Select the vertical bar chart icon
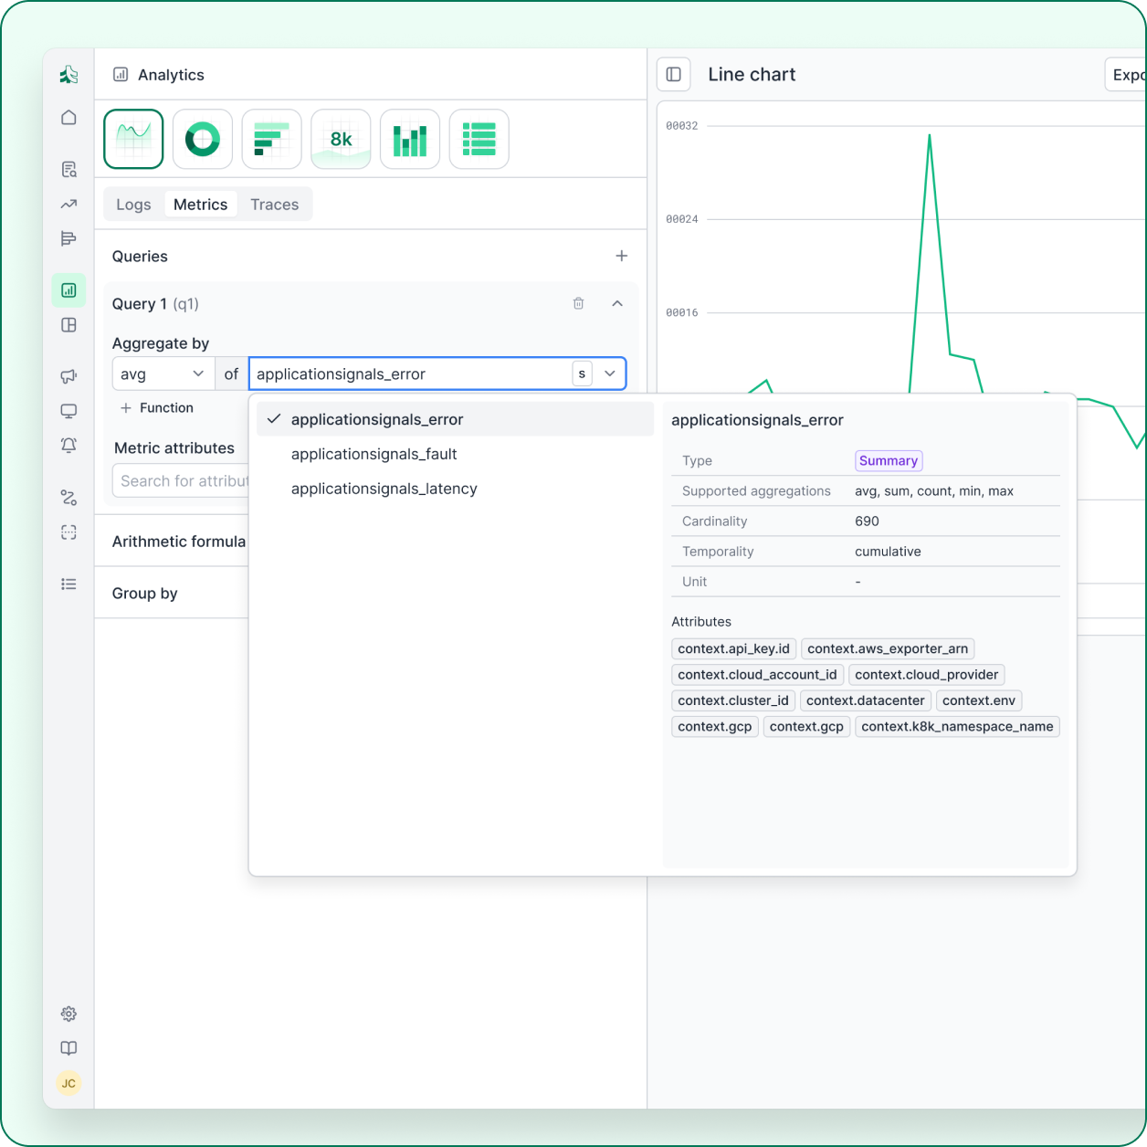This screenshot has height=1147, width=1147. point(410,139)
